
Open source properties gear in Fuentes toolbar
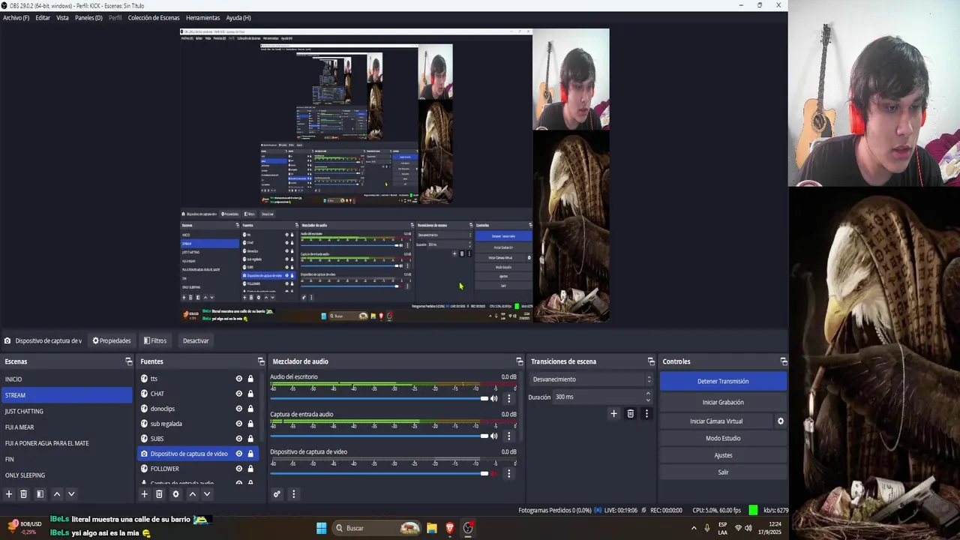point(175,494)
